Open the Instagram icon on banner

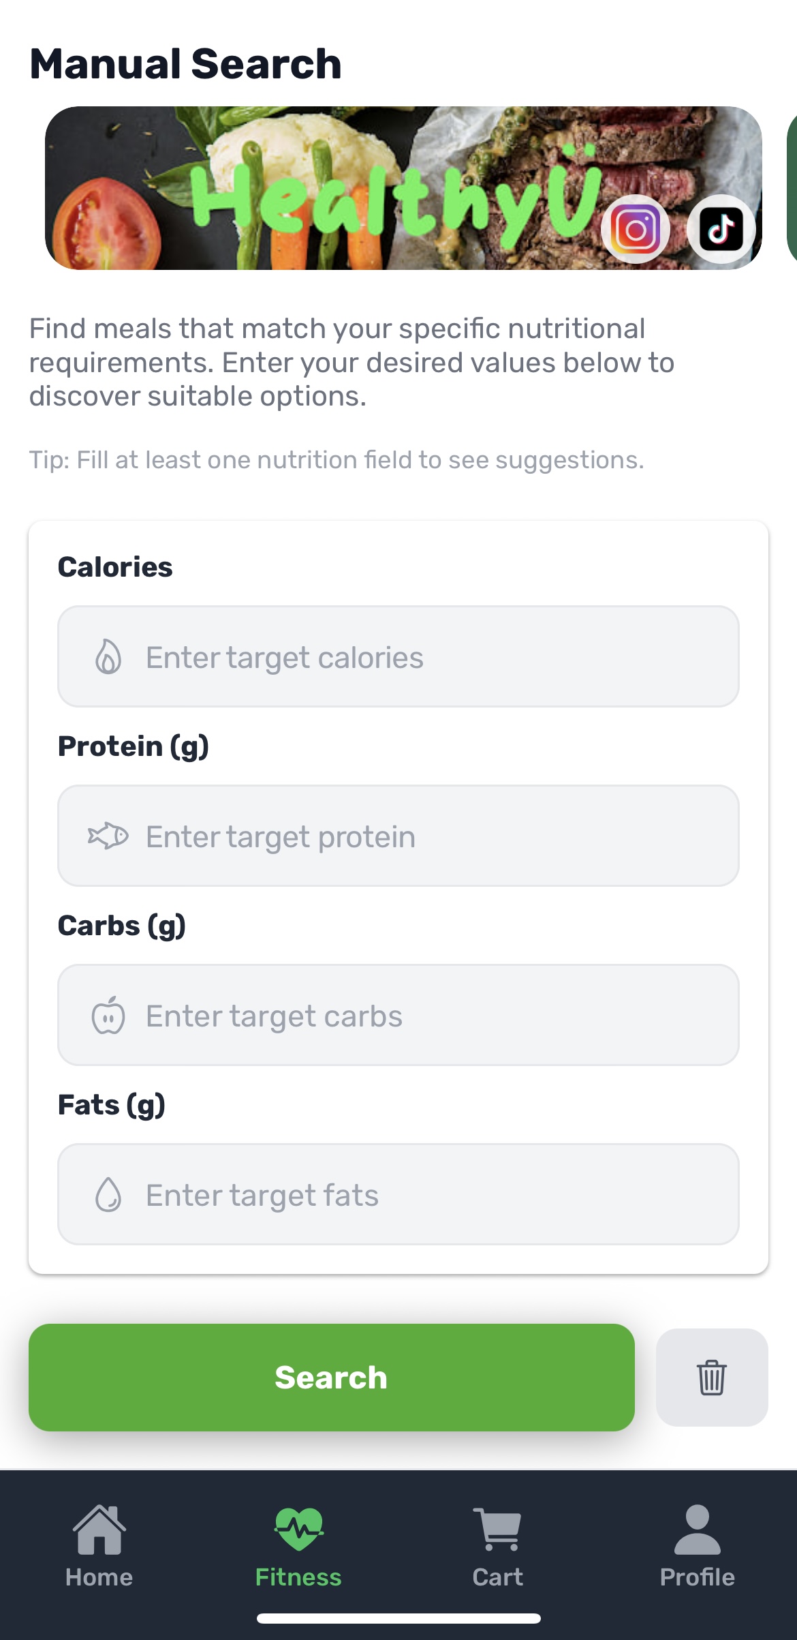(636, 230)
